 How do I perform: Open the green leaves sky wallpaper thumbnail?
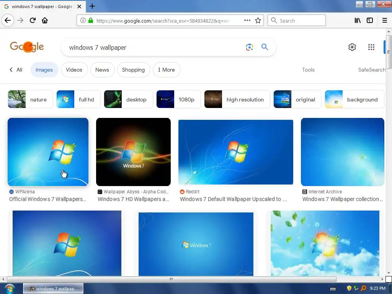[325, 243]
